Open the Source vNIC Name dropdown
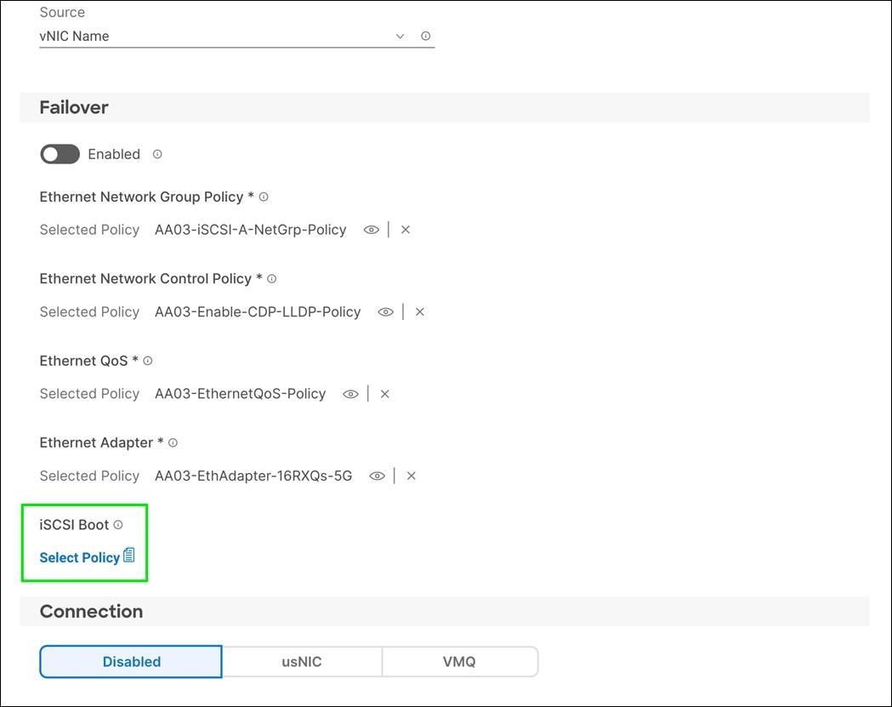892x707 pixels. [400, 36]
